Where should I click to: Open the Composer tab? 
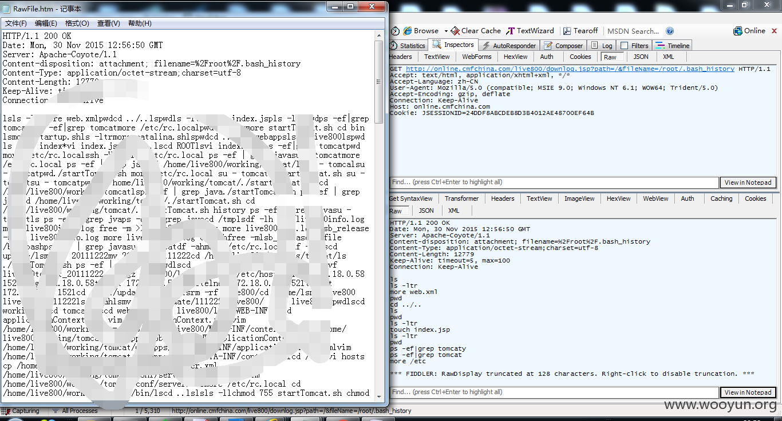coord(563,46)
